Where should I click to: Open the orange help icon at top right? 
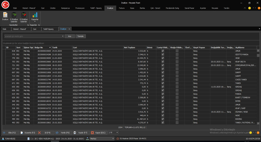coord(259,8)
